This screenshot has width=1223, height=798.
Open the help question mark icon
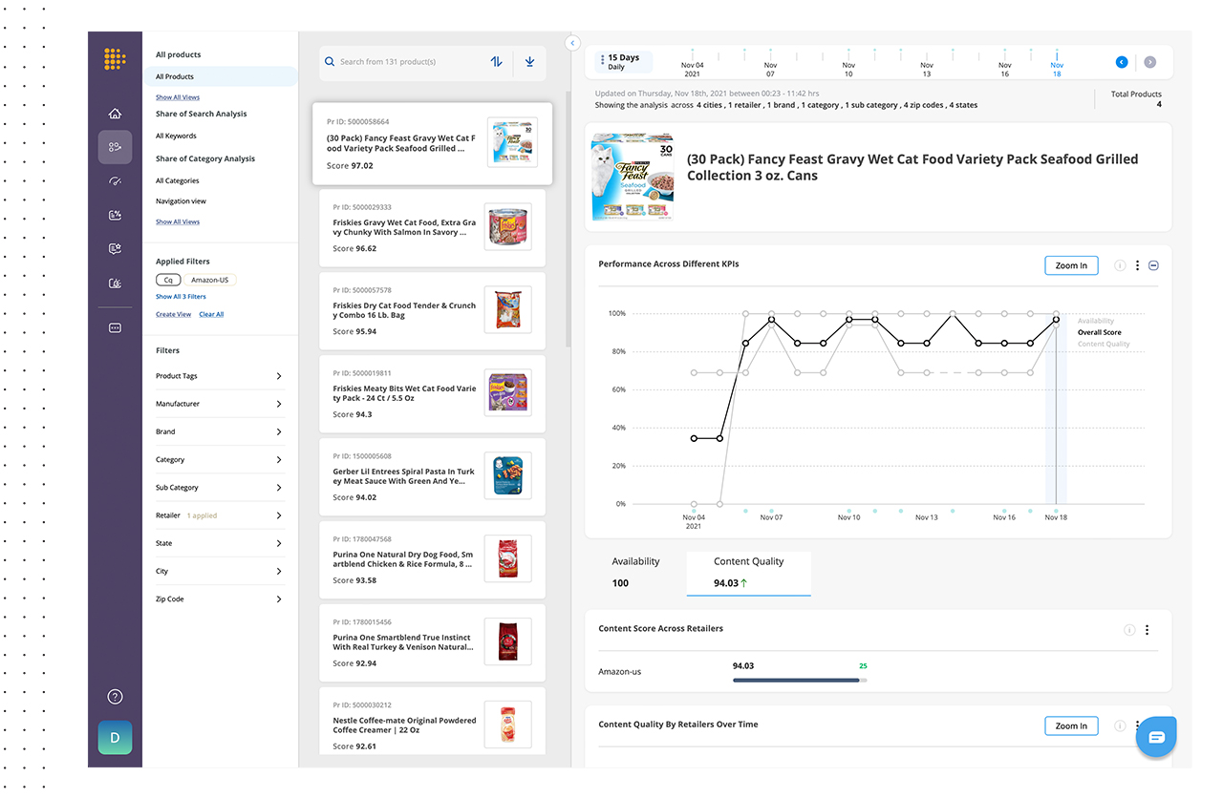[115, 697]
